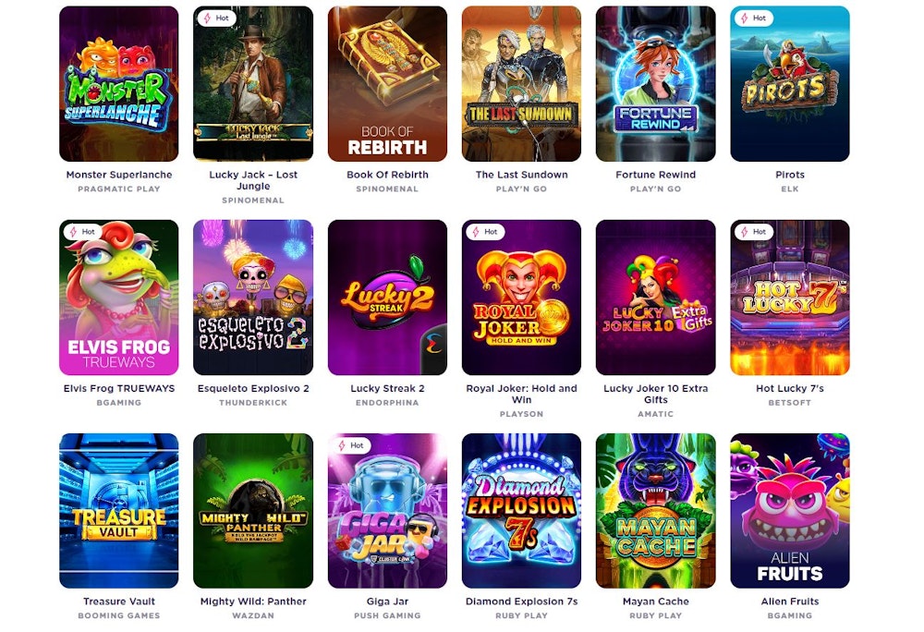Open the Book Of Rebirth thumbnail
Image resolution: width=924 pixels, height=632 pixels.
tap(387, 84)
